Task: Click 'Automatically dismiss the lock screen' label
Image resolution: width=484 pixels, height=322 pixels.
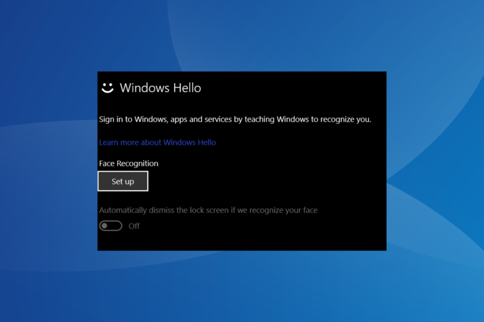Action: coord(208,210)
